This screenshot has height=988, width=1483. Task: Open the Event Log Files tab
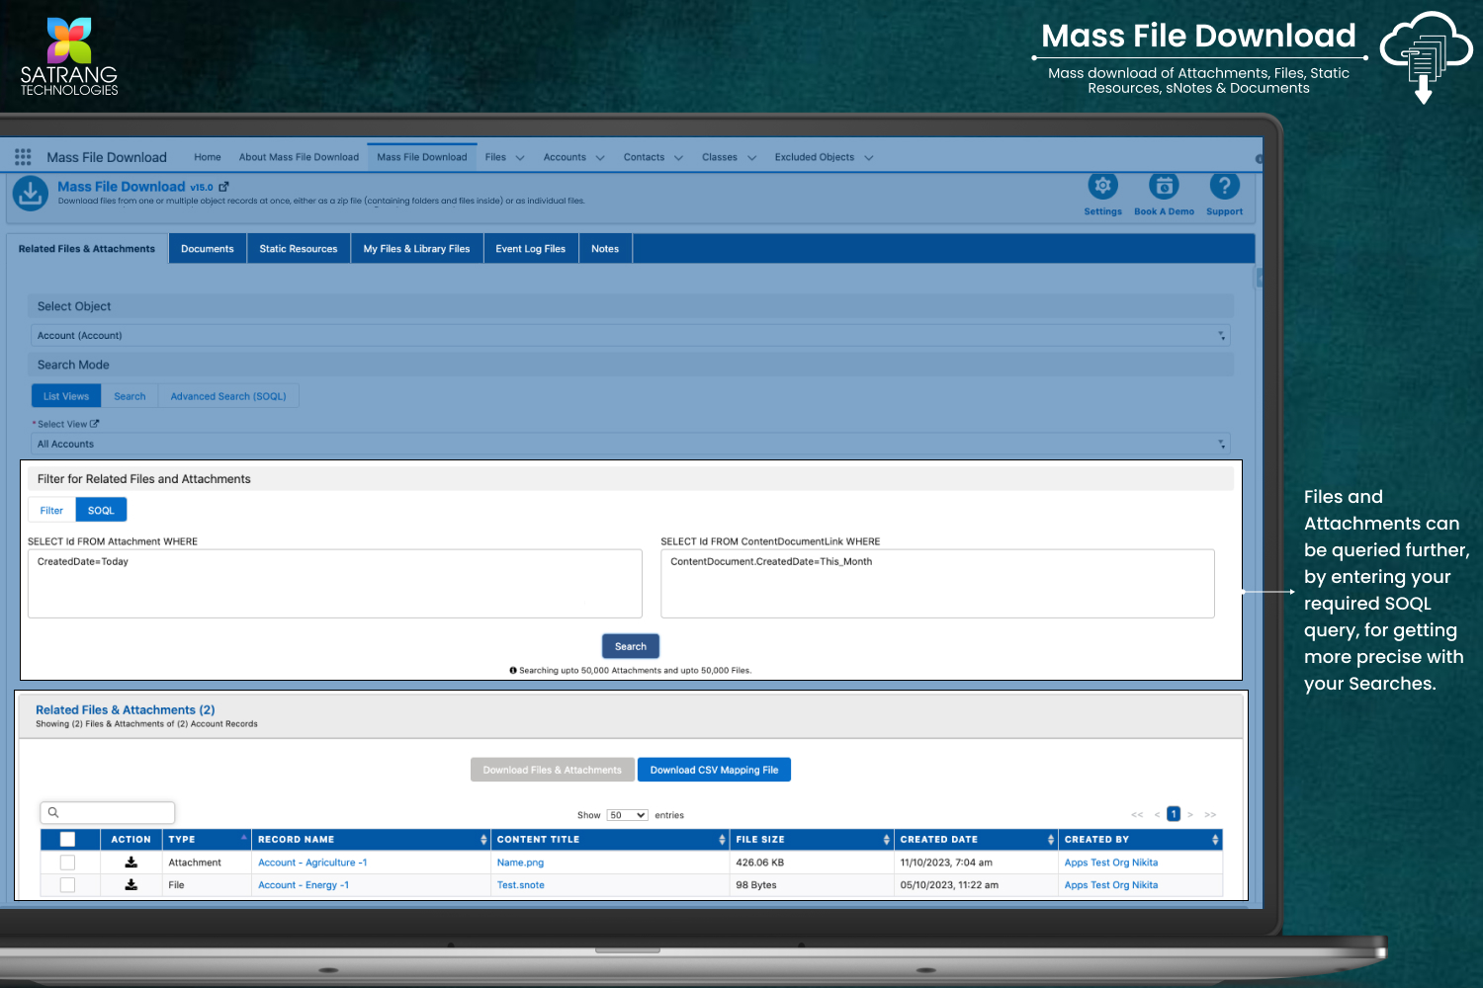(x=530, y=249)
